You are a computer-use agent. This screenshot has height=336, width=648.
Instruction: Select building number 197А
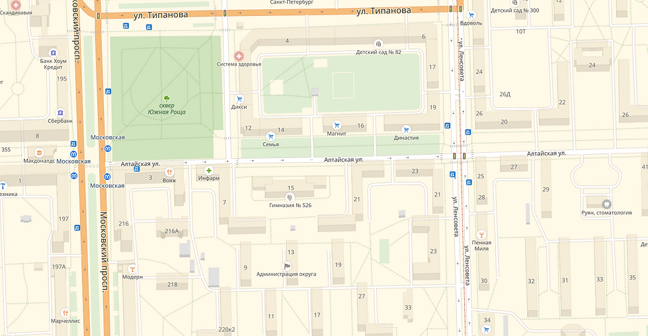click(59, 267)
